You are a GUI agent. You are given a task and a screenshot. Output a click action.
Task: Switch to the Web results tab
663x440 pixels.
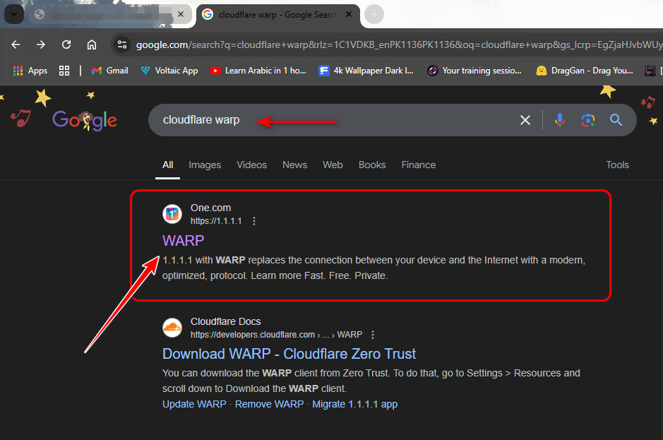pyautogui.click(x=333, y=165)
